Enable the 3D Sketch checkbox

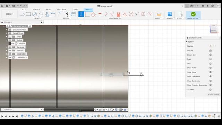[x=211, y=90]
